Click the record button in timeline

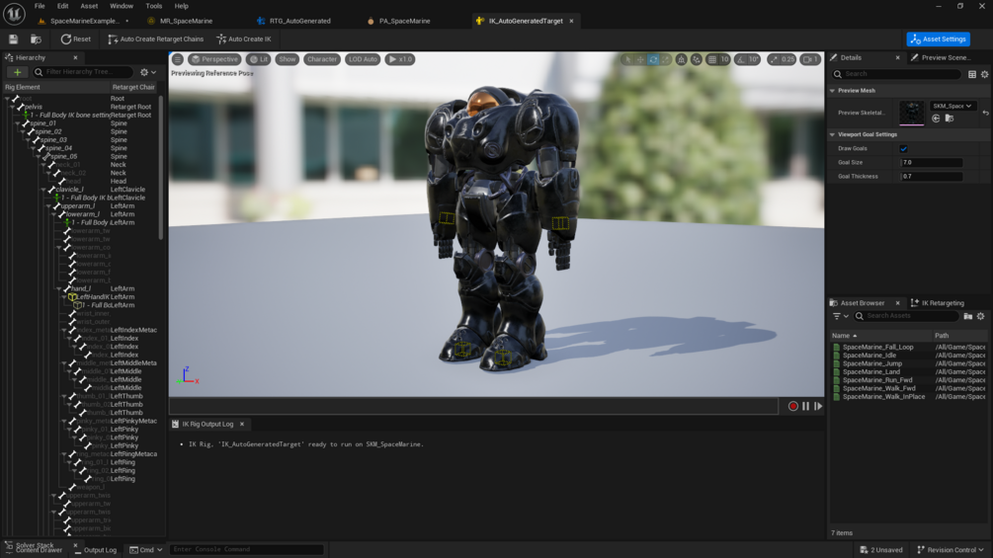click(792, 406)
